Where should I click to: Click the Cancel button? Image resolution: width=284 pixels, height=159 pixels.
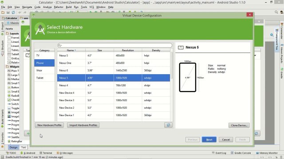coord(226,140)
